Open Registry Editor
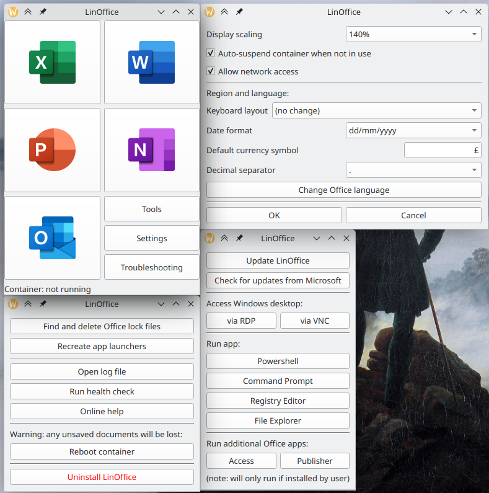The height and width of the screenshot is (493, 489). click(278, 401)
